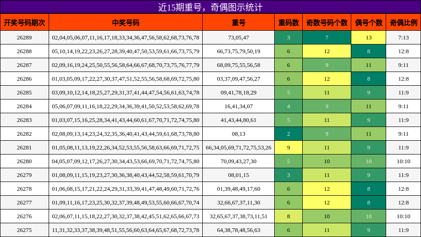The height and width of the screenshot is (237, 421).
Task: Click issue number 26286
Action: click(24, 79)
